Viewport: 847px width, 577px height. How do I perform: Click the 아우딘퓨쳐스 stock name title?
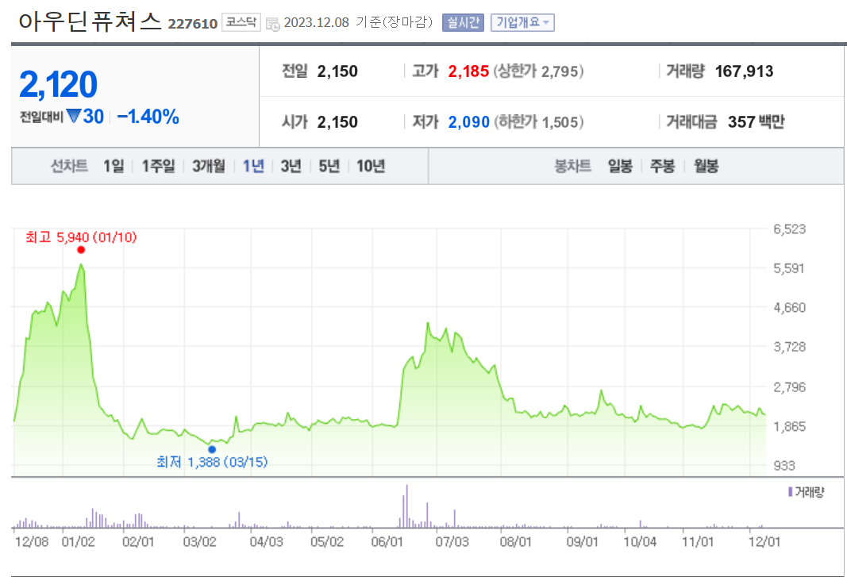point(90,21)
